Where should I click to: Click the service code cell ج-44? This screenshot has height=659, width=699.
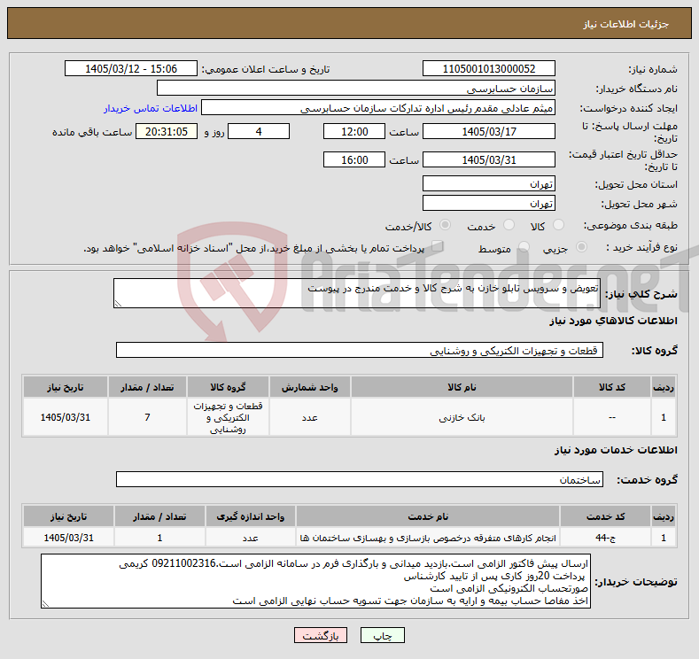pyautogui.click(x=605, y=538)
